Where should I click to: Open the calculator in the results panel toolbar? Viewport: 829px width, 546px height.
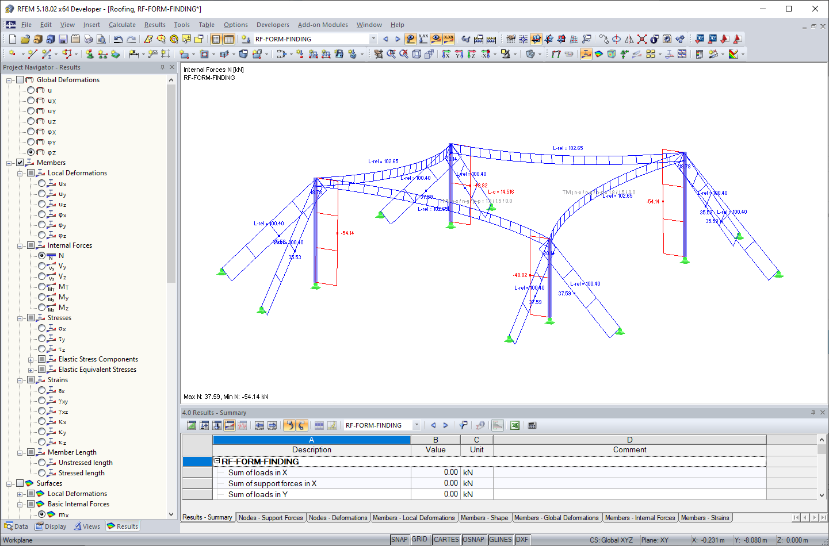[532, 425]
